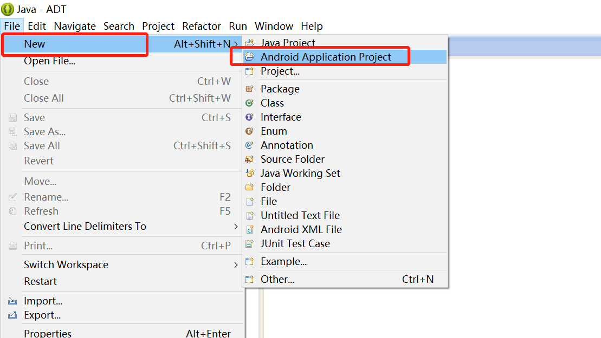Viewport: 601px width, 338px height.
Task: Click the Refresh icon in File menu
Action: pos(12,211)
